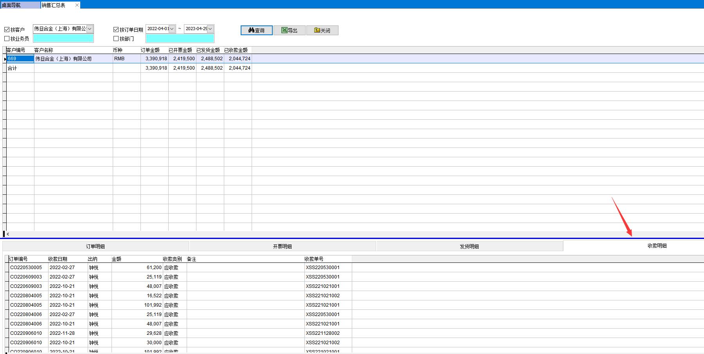Click the binoculars 查询 query button
Image resolution: width=704 pixels, height=354 pixels.
[256, 31]
